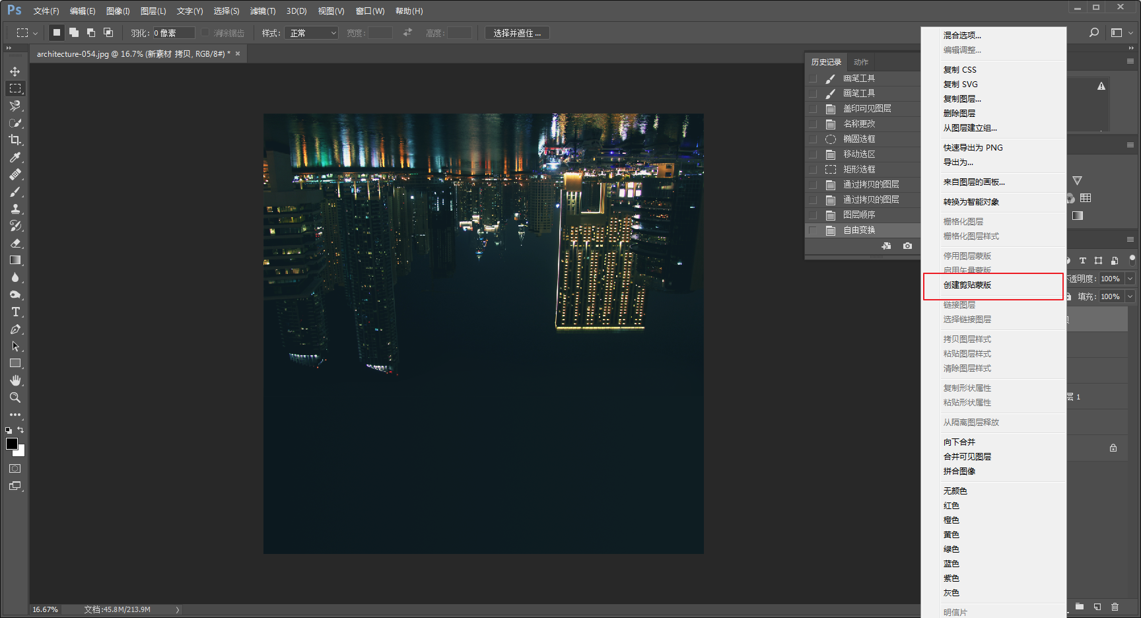Open the opacity 100% dropdown arrow
The image size is (1141, 618).
[1130, 279]
